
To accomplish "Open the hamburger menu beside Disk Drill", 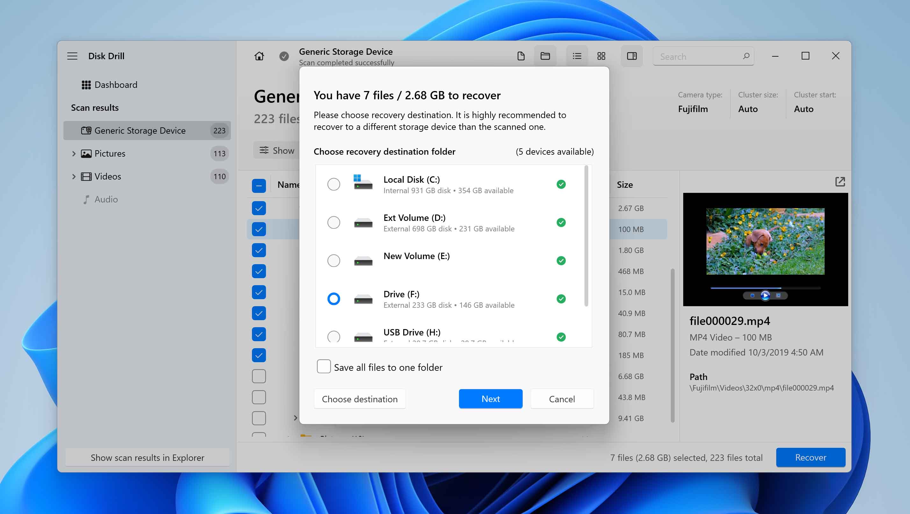I will pyautogui.click(x=72, y=56).
